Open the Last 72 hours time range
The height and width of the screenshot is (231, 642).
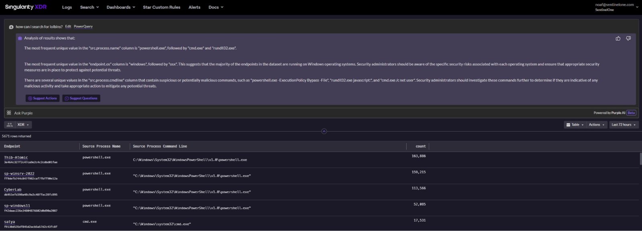coord(624,125)
